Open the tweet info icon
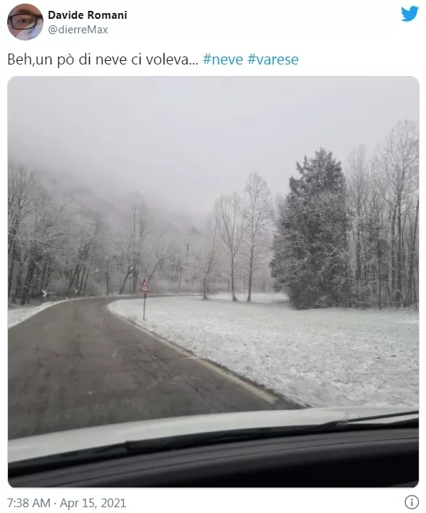 [x=412, y=502]
